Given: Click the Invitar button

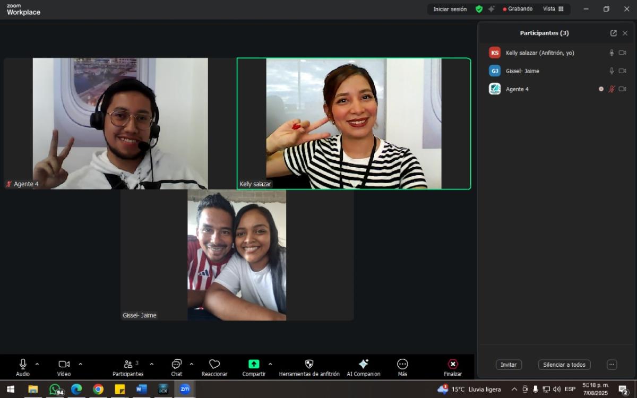Looking at the screenshot, I should [x=509, y=365].
